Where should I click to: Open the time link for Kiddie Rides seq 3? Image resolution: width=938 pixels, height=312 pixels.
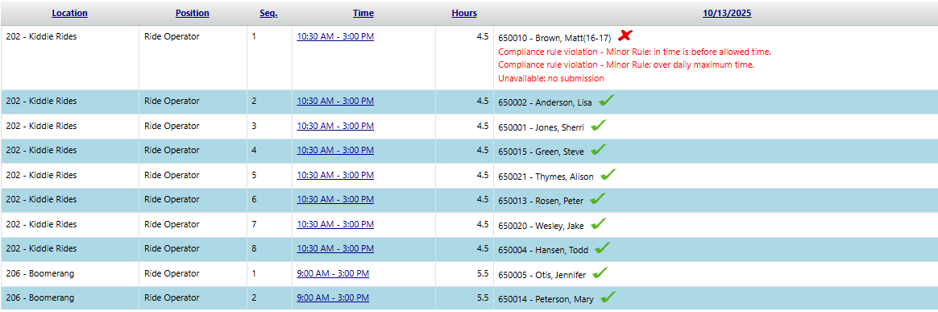(x=335, y=126)
